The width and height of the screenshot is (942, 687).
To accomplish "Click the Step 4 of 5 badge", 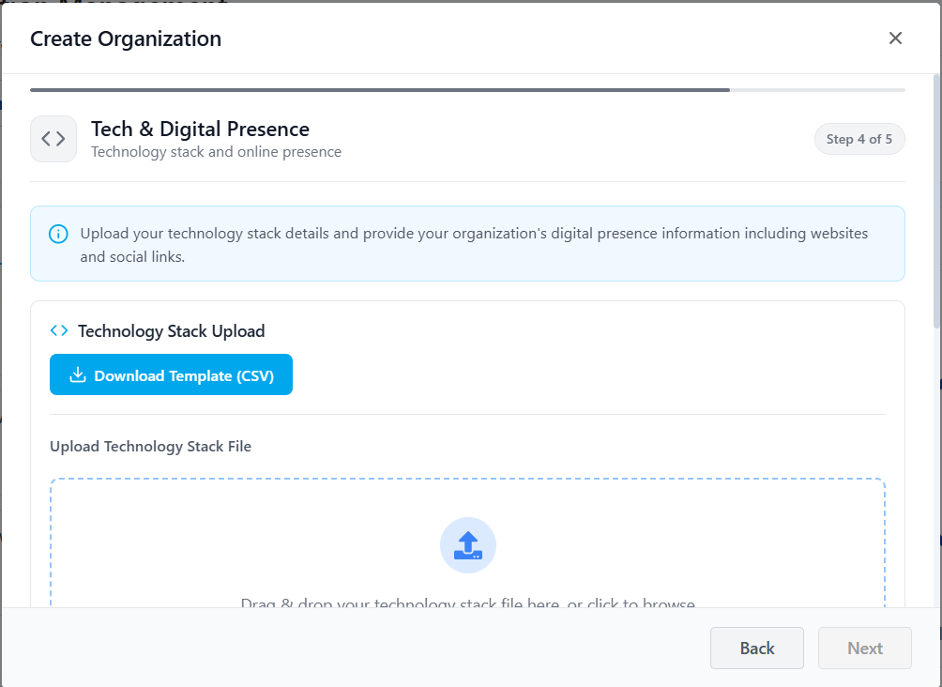I will click(859, 139).
